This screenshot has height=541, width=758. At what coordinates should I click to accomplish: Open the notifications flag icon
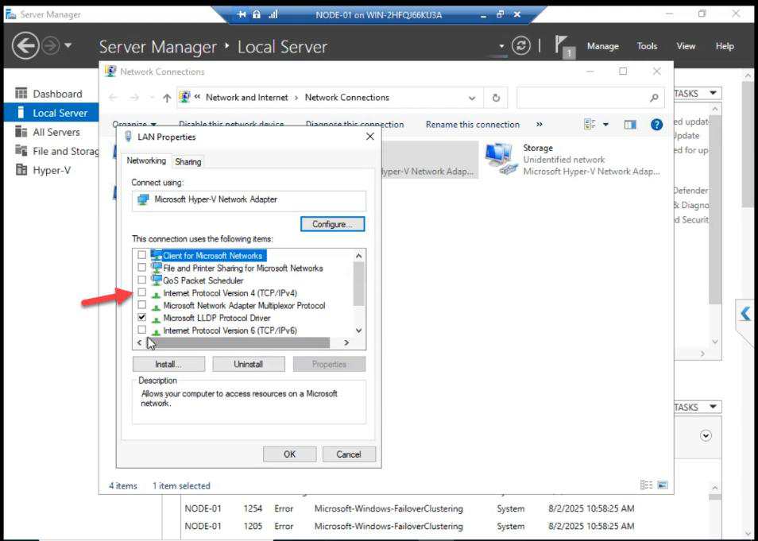click(563, 46)
